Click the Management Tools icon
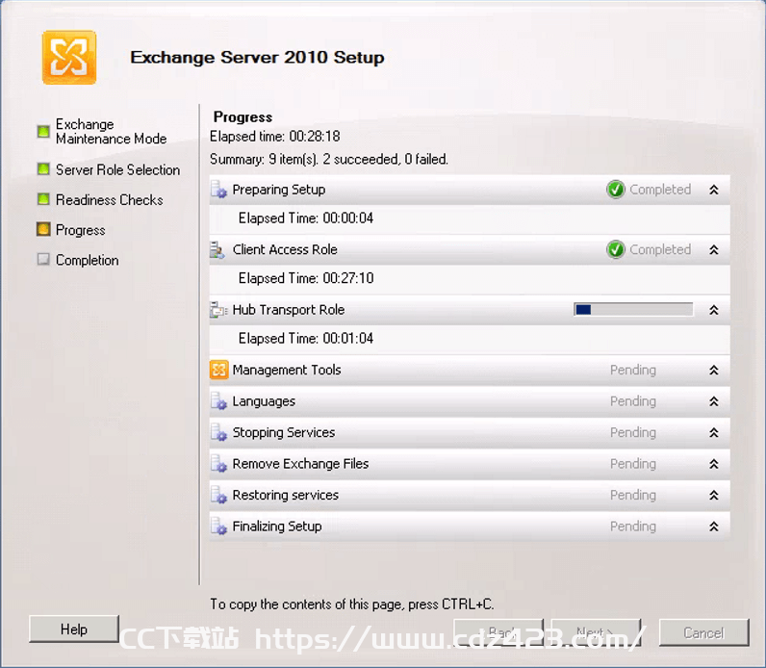Screen dimensions: 766x668 [x=218, y=370]
